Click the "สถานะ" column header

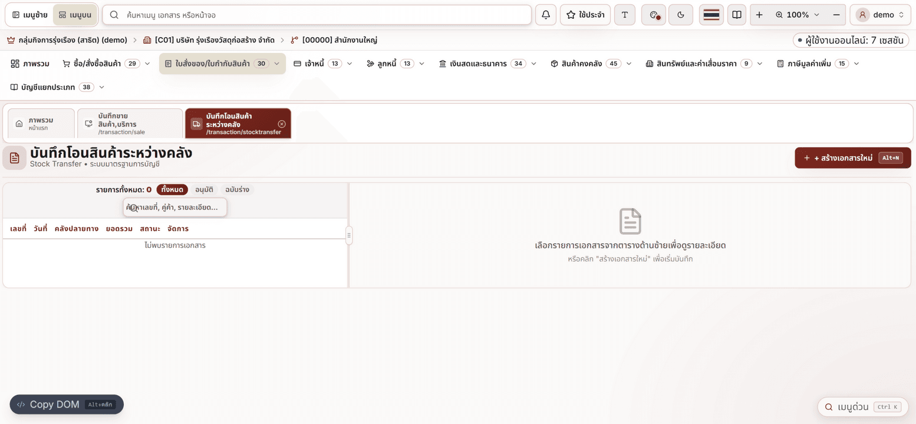point(150,228)
